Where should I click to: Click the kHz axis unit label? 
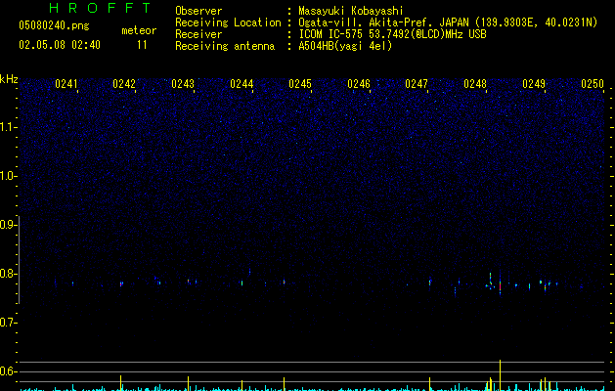[9, 79]
